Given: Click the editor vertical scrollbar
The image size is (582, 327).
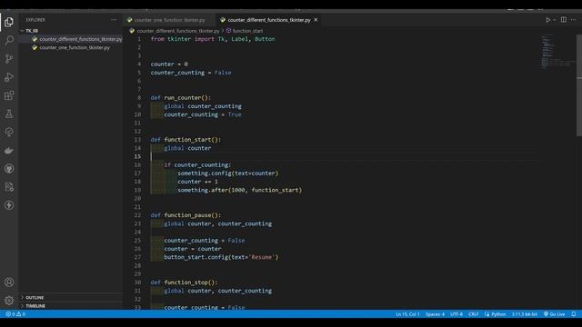Looking at the screenshot, I should coord(579,85).
